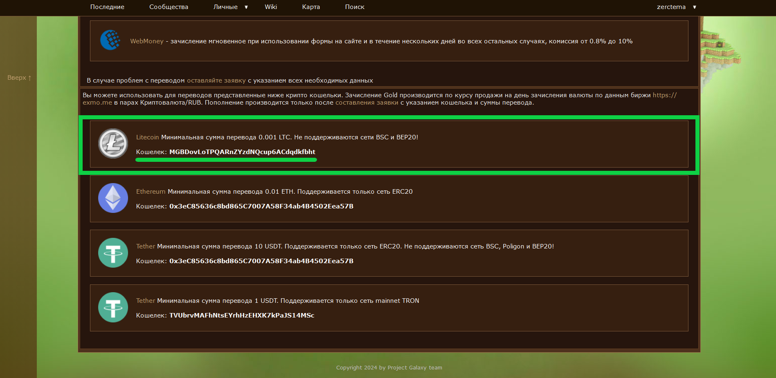Expand the Личные dropdown menu

tap(230, 7)
